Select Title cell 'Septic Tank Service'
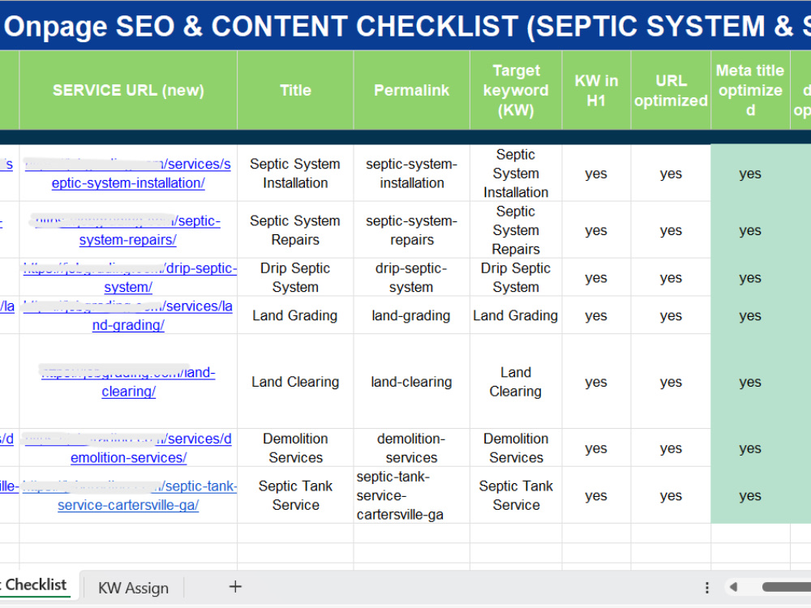This screenshot has height=608, width=811. pos(295,495)
